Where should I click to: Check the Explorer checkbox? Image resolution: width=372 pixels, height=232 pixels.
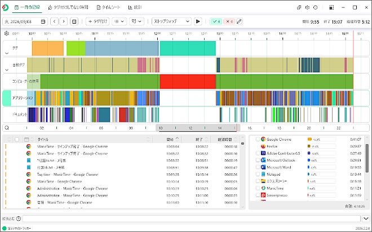(258, 181)
